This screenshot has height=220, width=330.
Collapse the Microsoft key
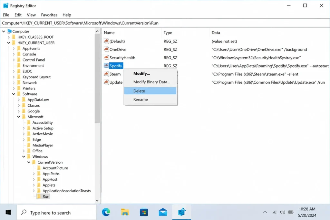(19, 117)
